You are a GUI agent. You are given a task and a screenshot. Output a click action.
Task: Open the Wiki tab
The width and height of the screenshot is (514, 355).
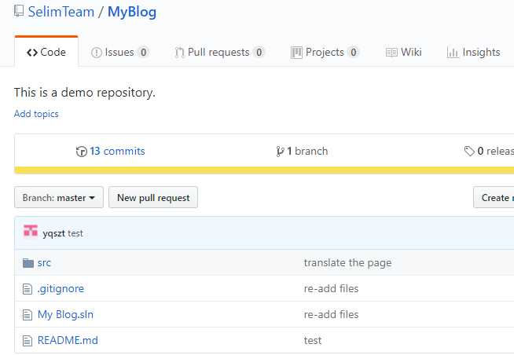point(403,52)
